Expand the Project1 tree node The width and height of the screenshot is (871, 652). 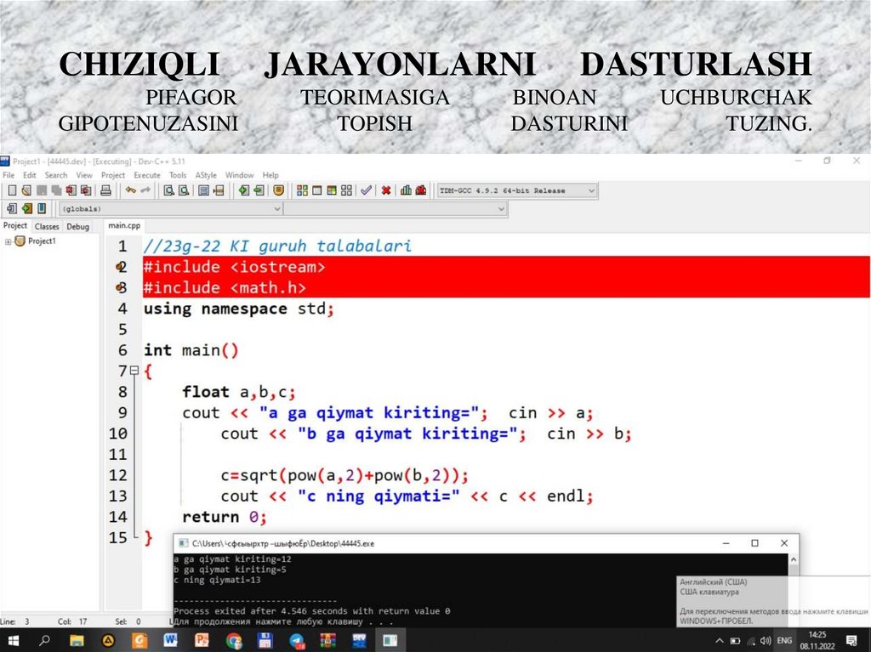pos(9,241)
